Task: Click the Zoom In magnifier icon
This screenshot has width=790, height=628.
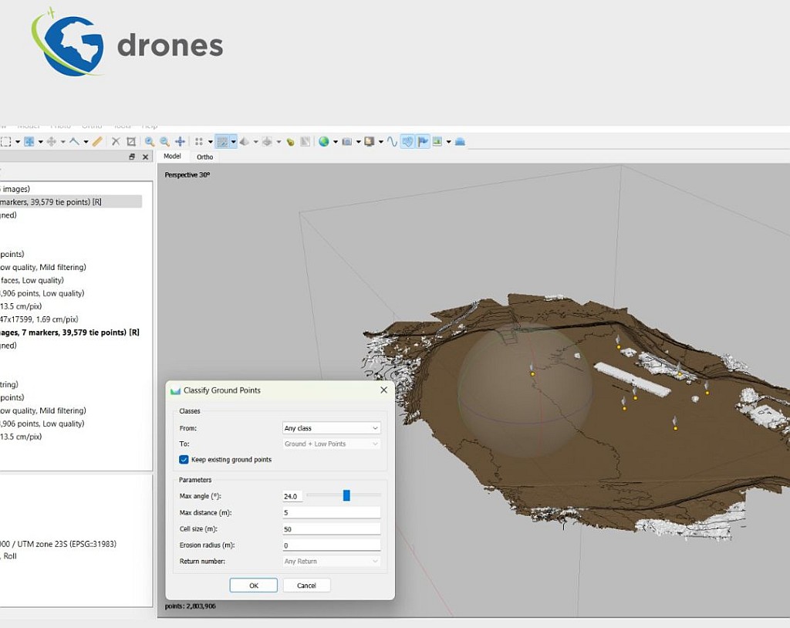Action: [x=149, y=141]
